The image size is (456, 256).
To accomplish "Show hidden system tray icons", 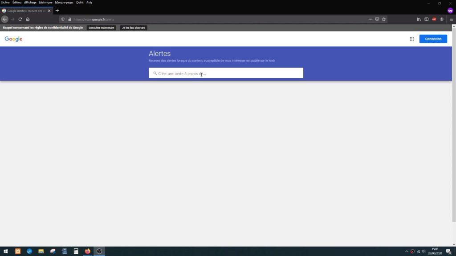I will (x=407, y=252).
